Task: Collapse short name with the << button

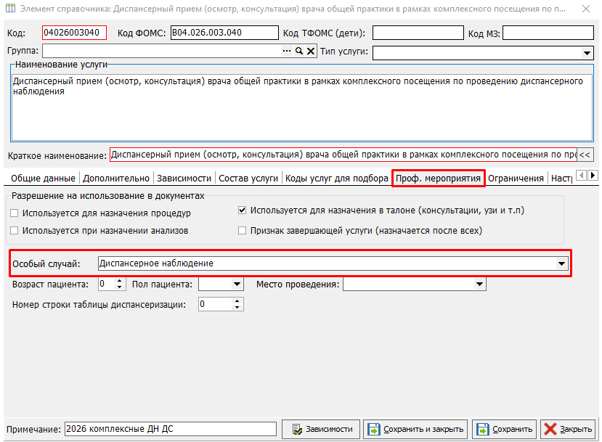Action: pyautogui.click(x=585, y=155)
